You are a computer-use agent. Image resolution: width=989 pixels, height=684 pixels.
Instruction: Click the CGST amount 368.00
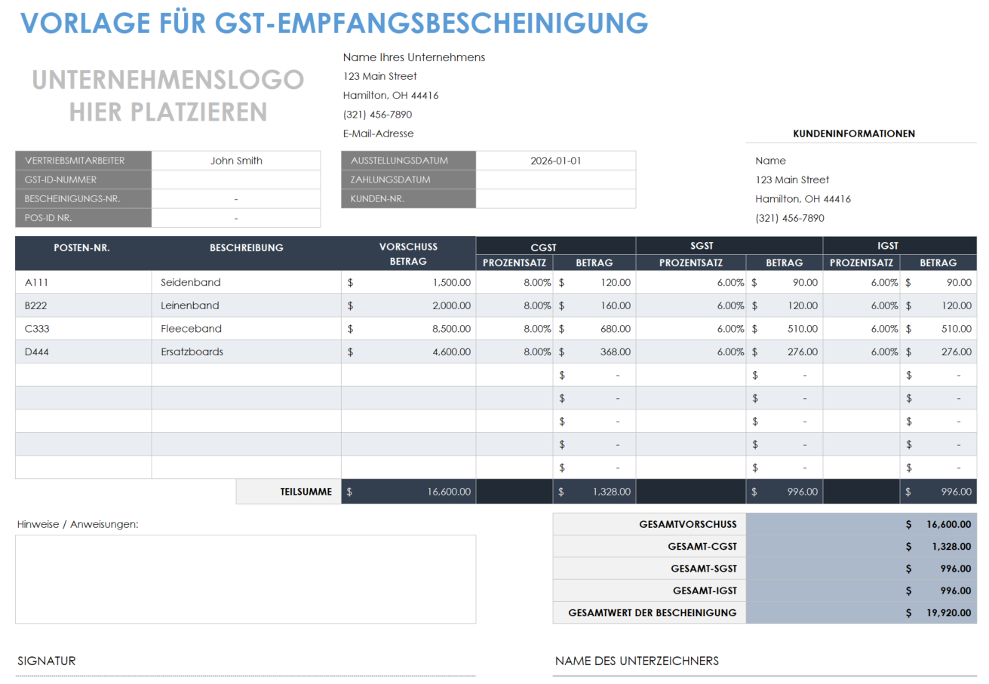pyautogui.click(x=616, y=351)
